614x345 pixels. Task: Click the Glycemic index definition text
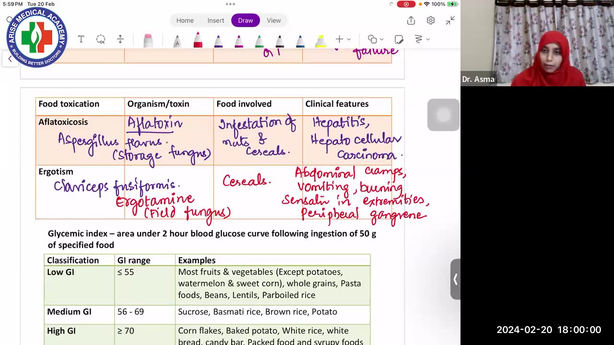pos(212,239)
